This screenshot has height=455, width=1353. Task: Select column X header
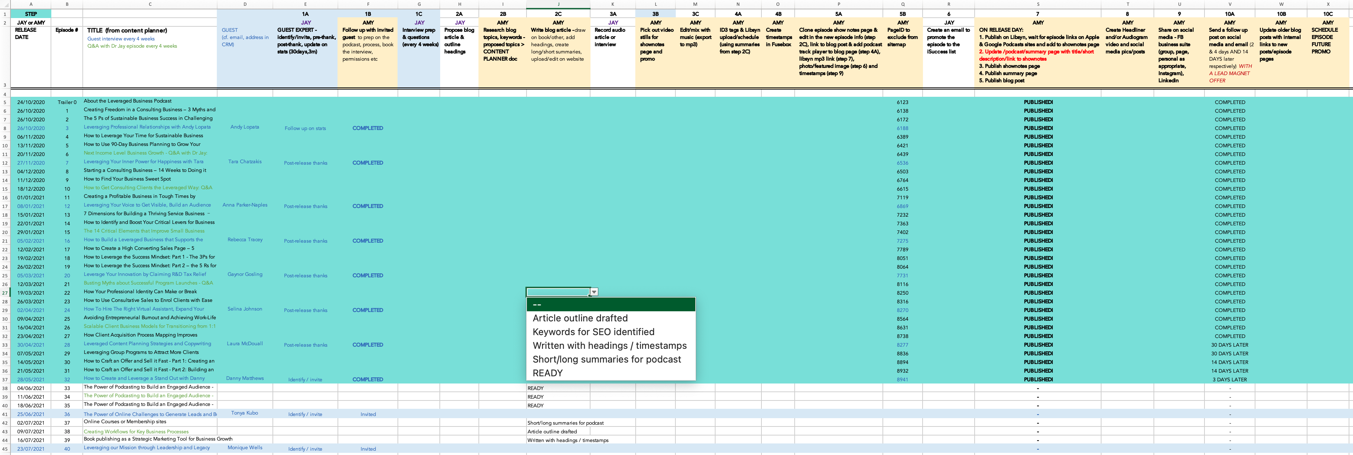1328,4
